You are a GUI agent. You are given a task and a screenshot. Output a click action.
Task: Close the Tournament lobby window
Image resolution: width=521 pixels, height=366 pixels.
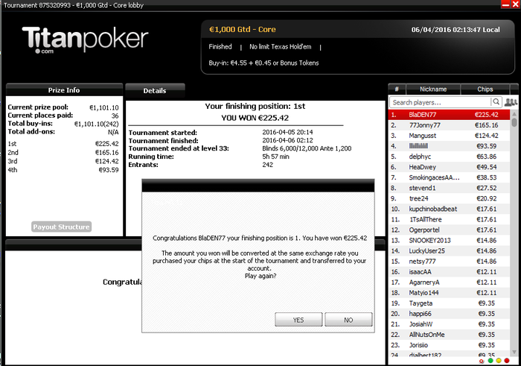(515, 4)
